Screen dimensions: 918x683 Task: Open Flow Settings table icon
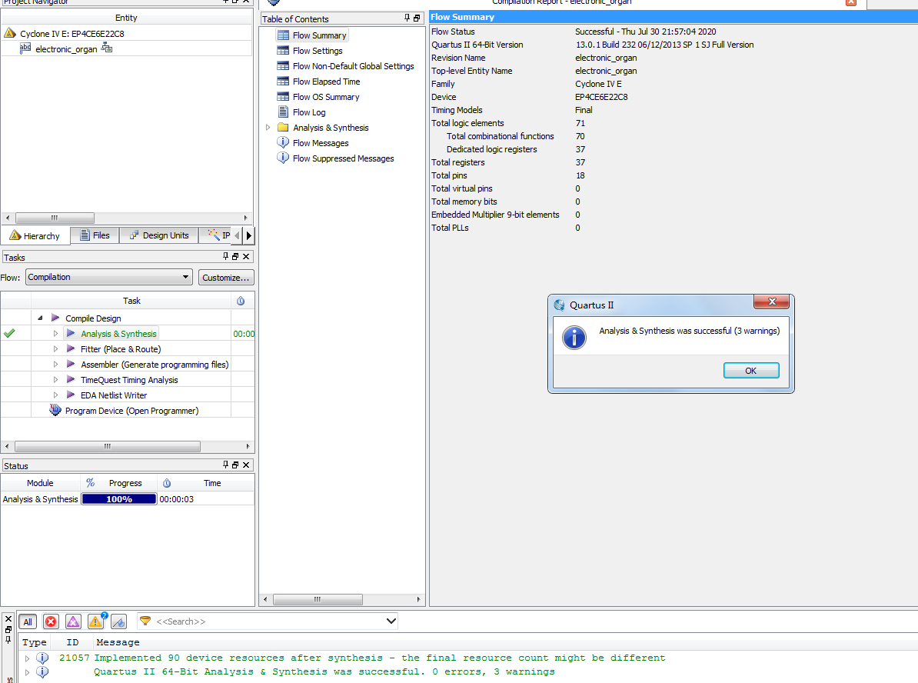[x=283, y=50]
